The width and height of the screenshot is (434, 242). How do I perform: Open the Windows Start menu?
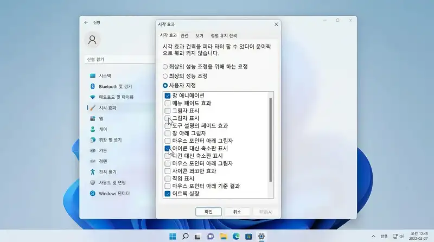[173, 237]
